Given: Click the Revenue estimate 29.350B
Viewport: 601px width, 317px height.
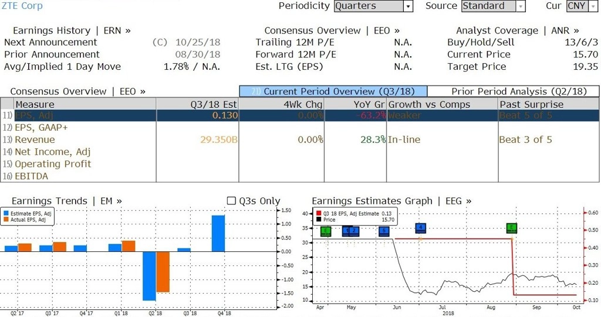Looking at the screenshot, I should click(x=219, y=139).
